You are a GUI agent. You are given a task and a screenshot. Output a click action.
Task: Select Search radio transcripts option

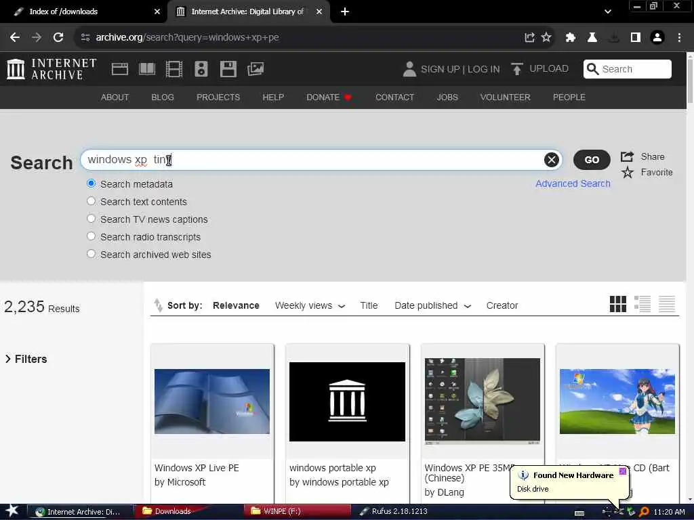tap(91, 236)
